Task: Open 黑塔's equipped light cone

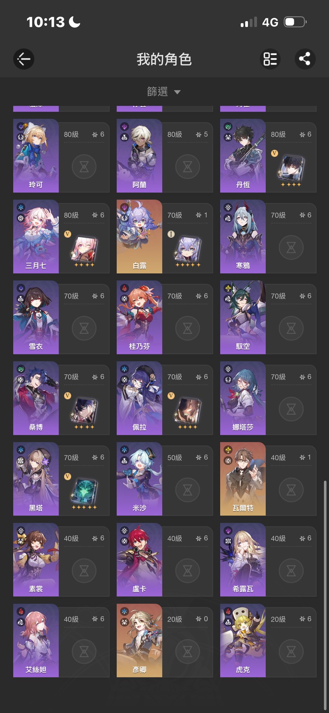Action: 84,493
